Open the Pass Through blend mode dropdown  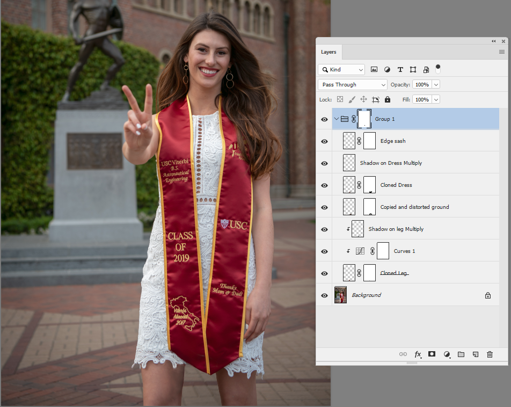(x=353, y=84)
